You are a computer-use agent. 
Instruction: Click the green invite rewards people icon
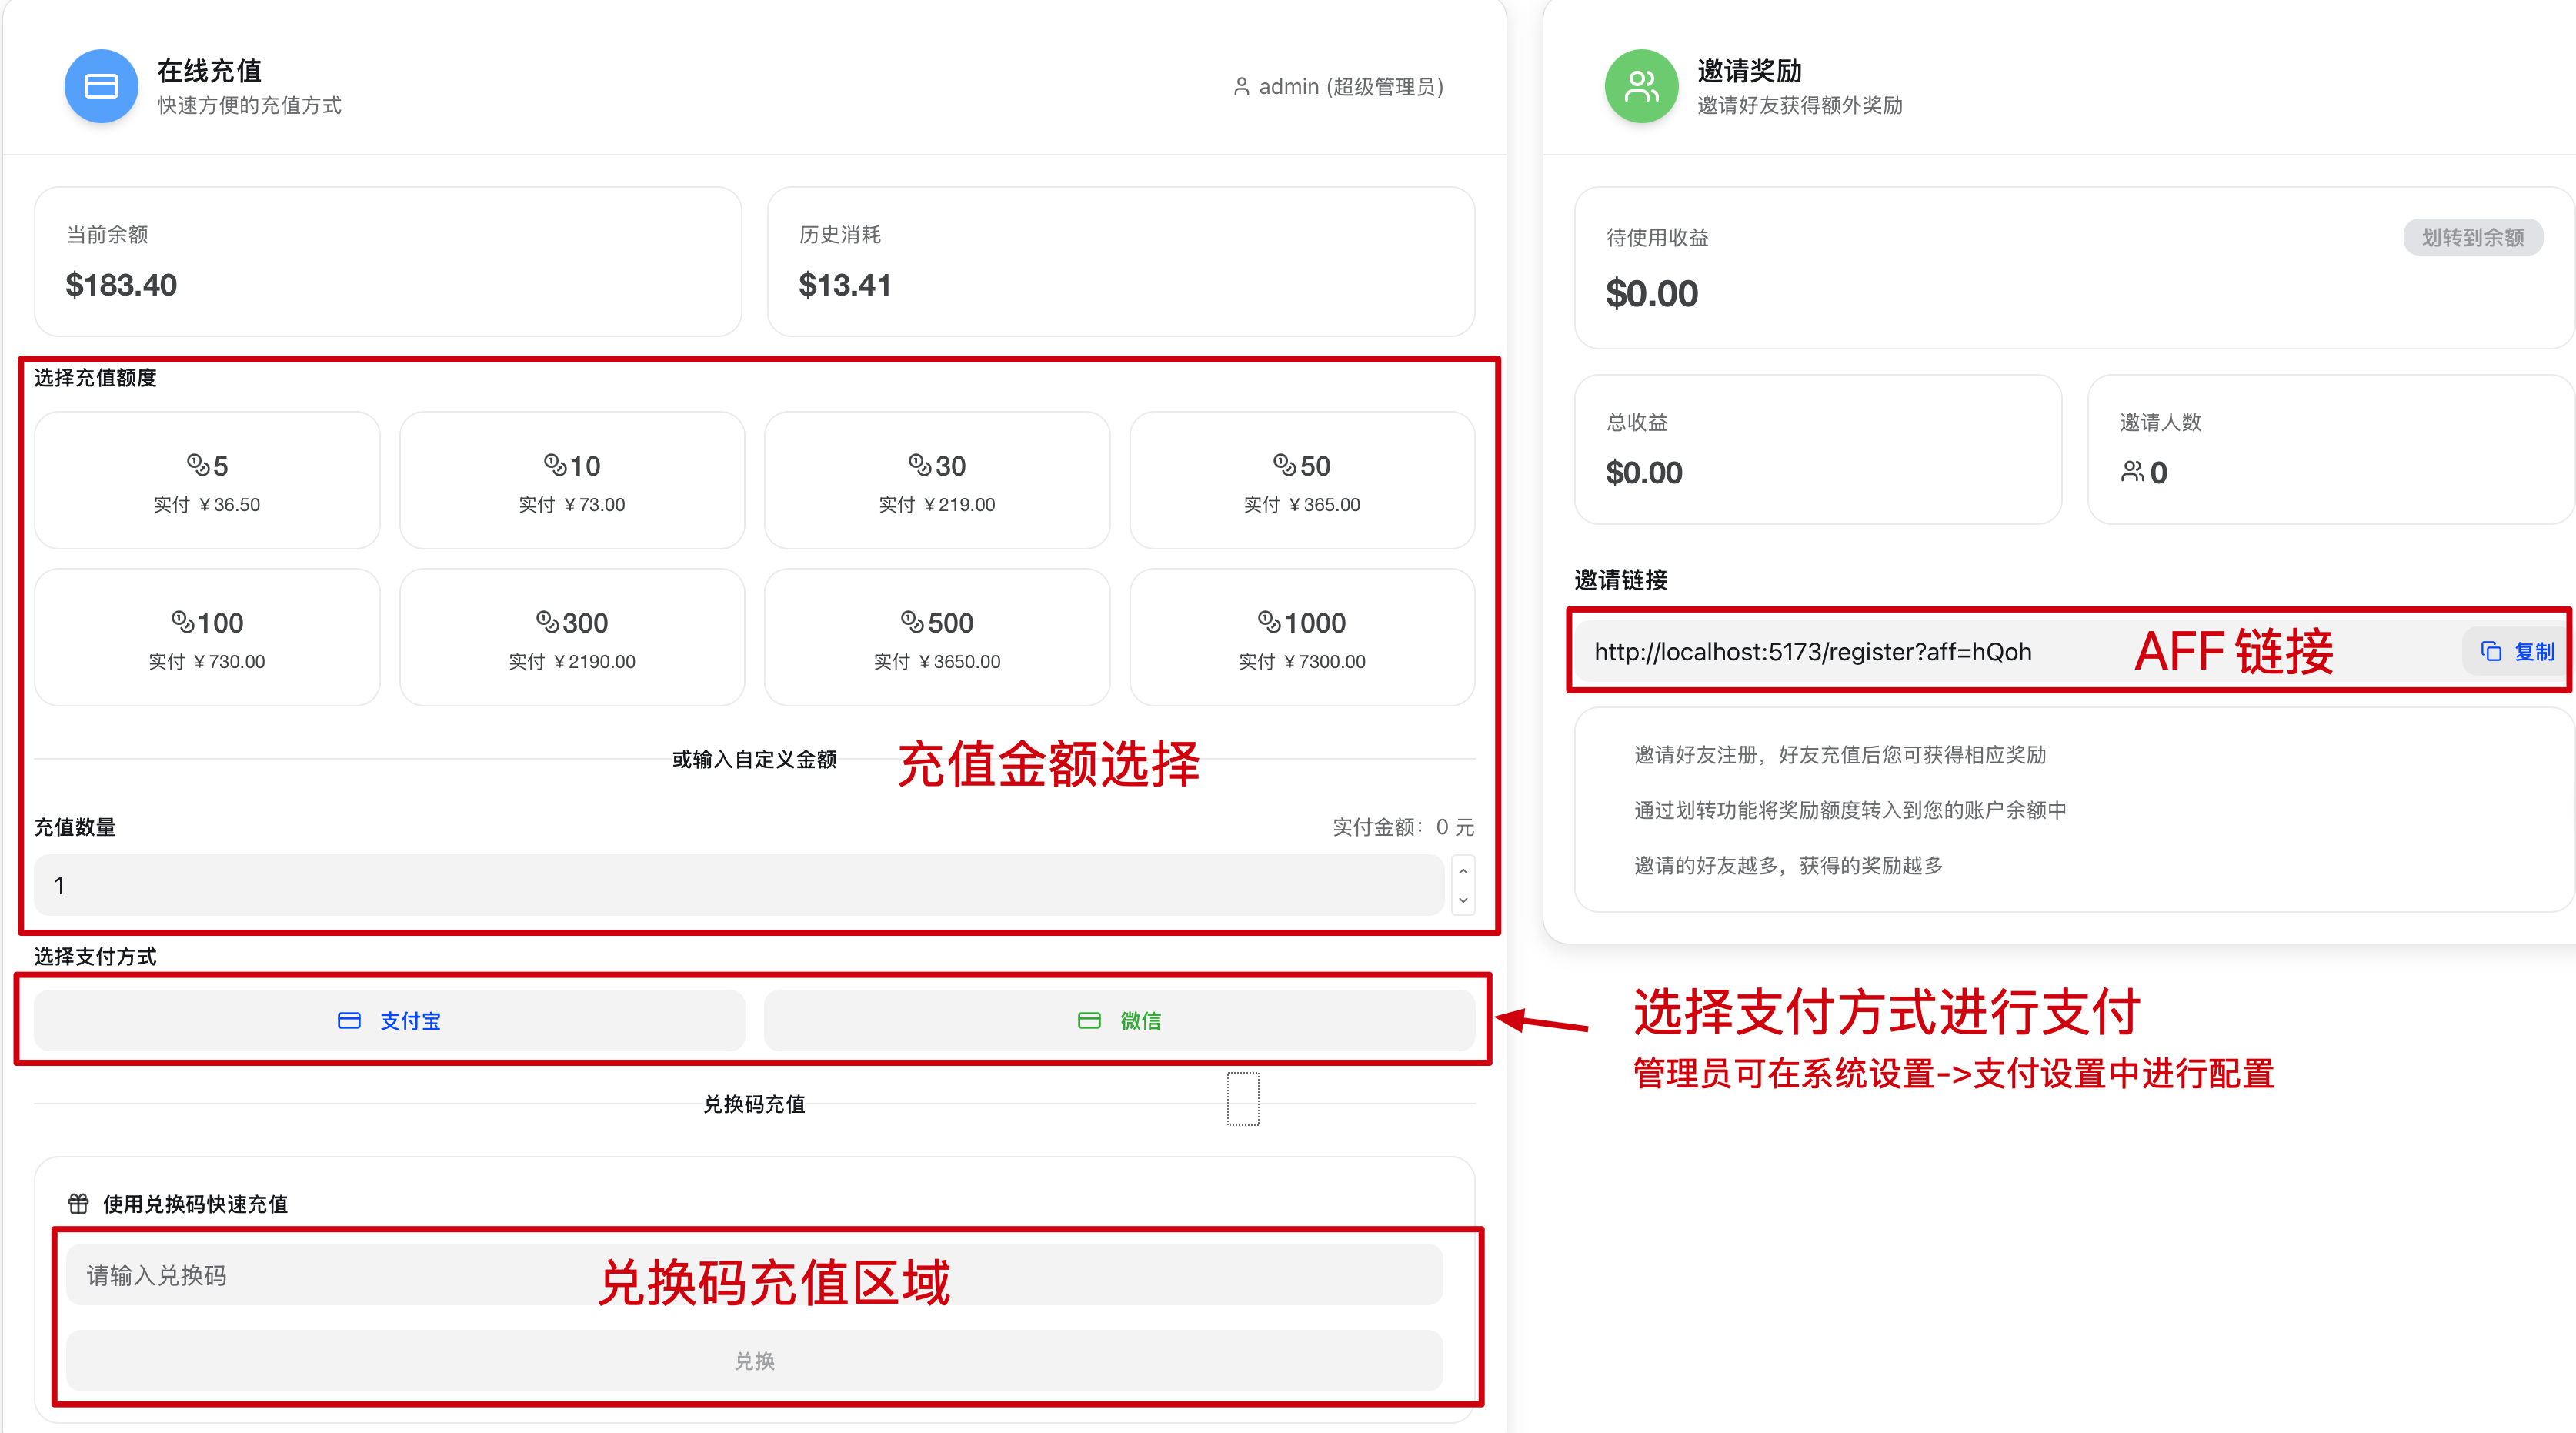[1641, 87]
